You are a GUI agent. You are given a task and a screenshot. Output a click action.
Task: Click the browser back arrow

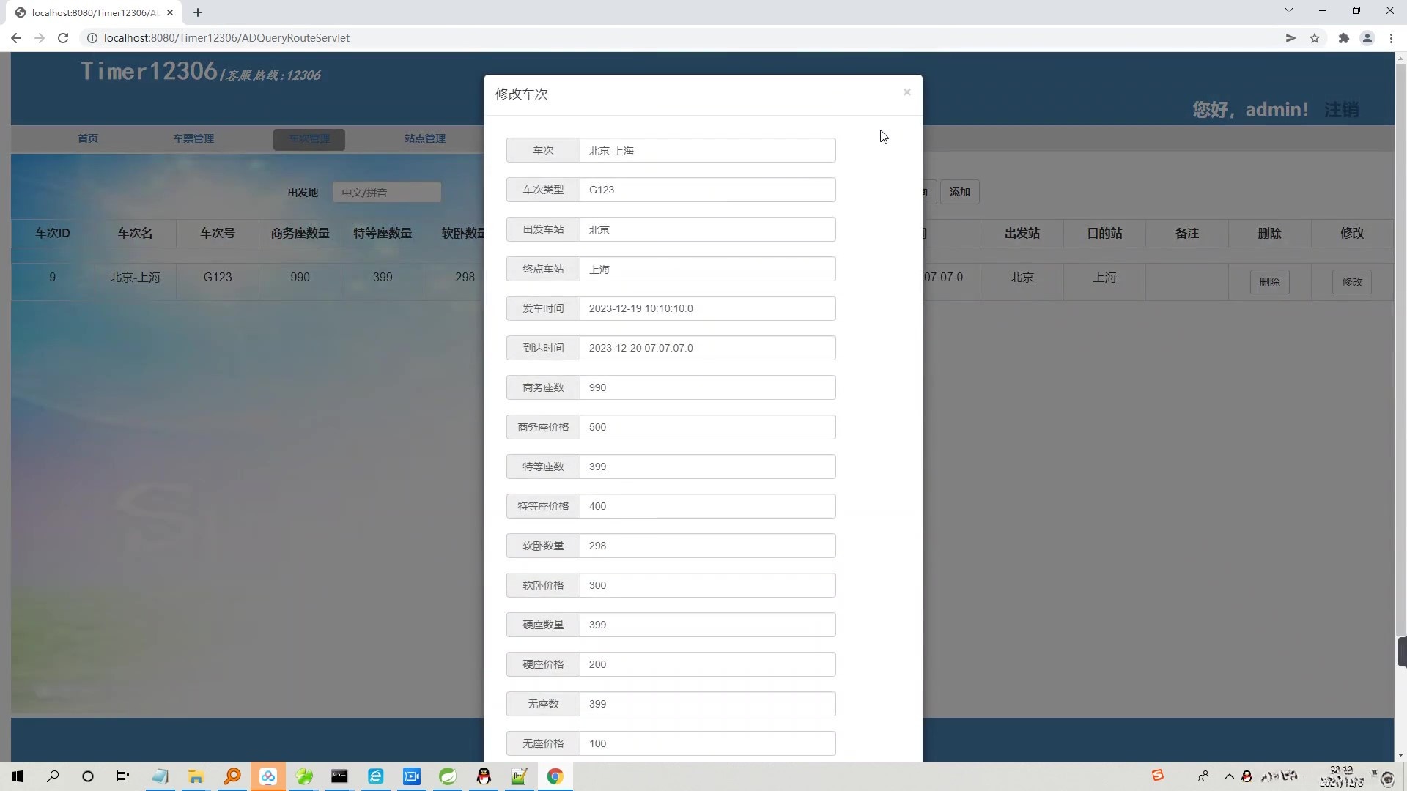[x=16, y=38]
